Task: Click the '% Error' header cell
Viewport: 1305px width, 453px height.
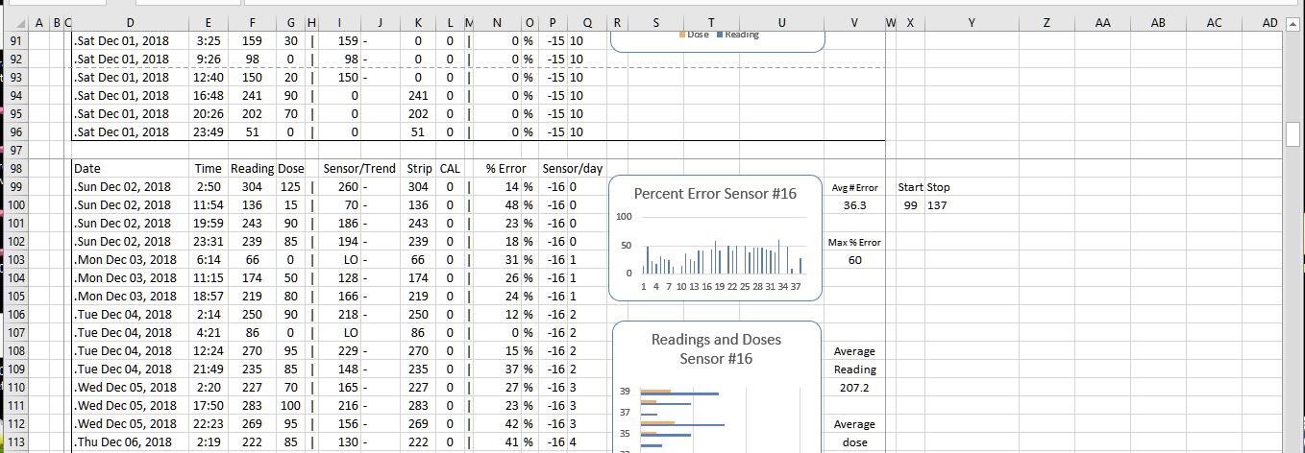Action: pos(505,168)
